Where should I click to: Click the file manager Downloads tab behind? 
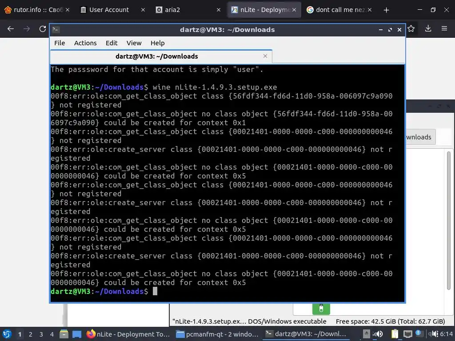point(420,137)
